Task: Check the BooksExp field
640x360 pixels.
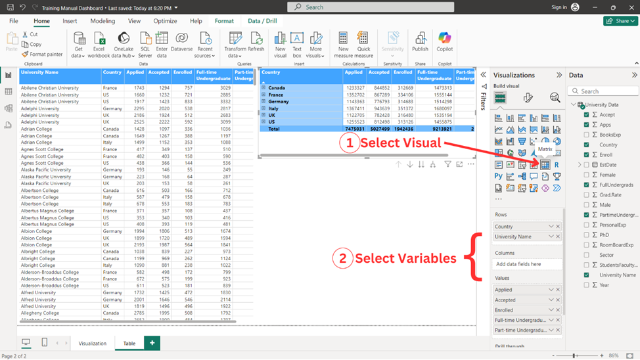Action: (x=587, y=135)
